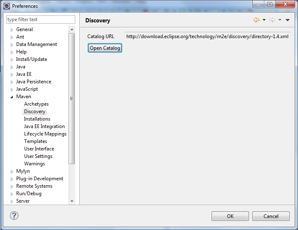
Task: Select Installations under Maven
Action: click(37, 119)
